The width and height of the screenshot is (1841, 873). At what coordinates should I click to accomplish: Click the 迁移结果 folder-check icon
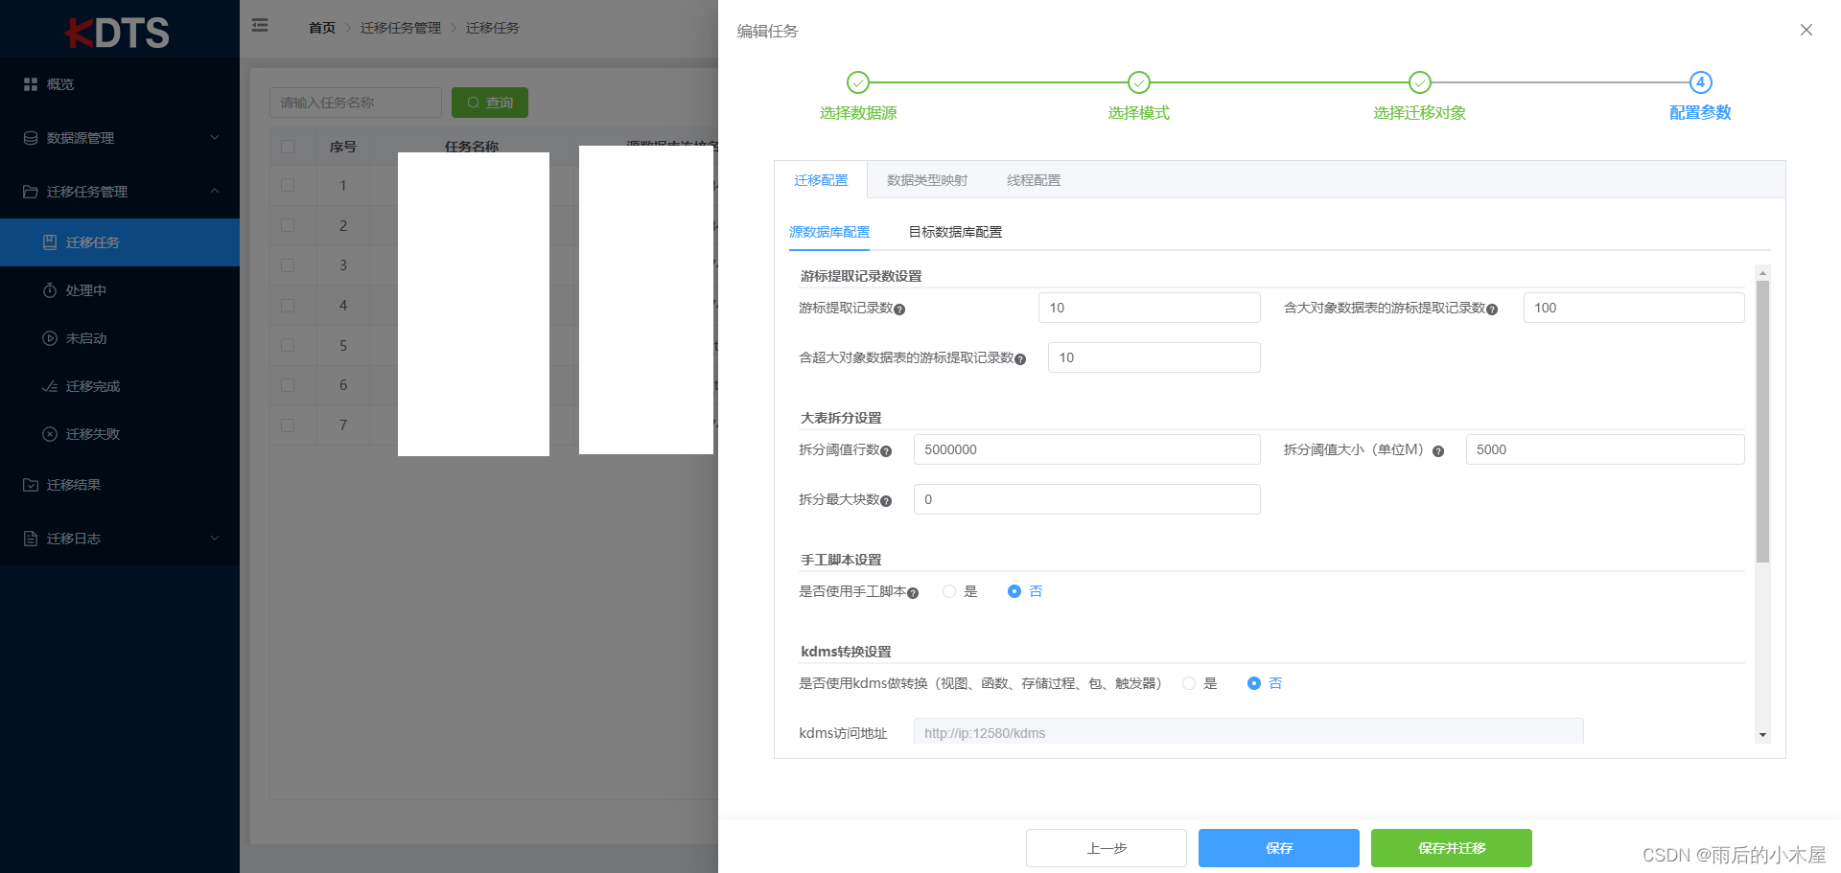[31, 485]
